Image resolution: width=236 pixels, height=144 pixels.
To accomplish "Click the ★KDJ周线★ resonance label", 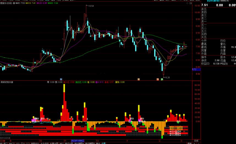I will click(175, 133).
